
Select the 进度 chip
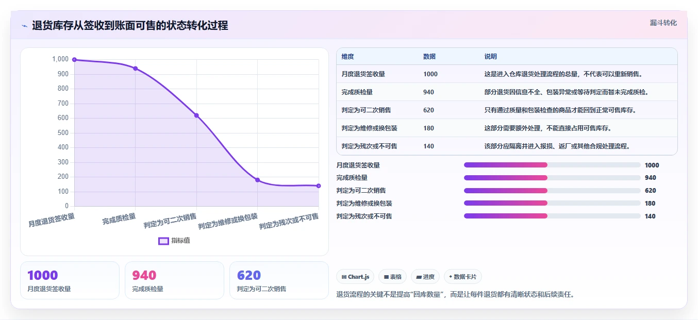point(425,277)
